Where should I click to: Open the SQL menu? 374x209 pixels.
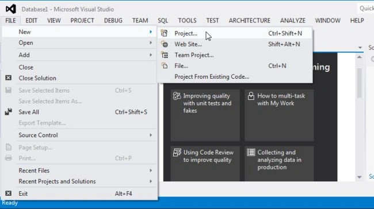(163, 21)
